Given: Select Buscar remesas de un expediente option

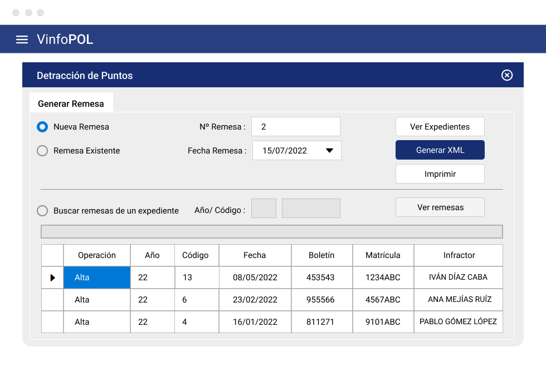Looking at the screenshot, I should tap(42, 211).
